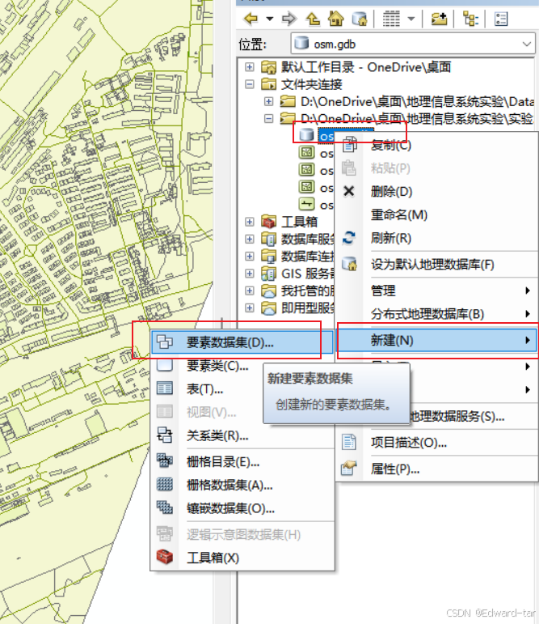Toggle the catalog tree view icon
The width and height of the screenshot is (539, 624).
tap(470, 19)
